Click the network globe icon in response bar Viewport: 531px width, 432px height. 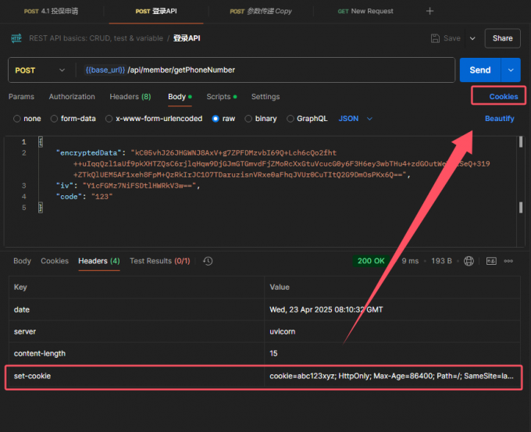[x=469, y=261]
